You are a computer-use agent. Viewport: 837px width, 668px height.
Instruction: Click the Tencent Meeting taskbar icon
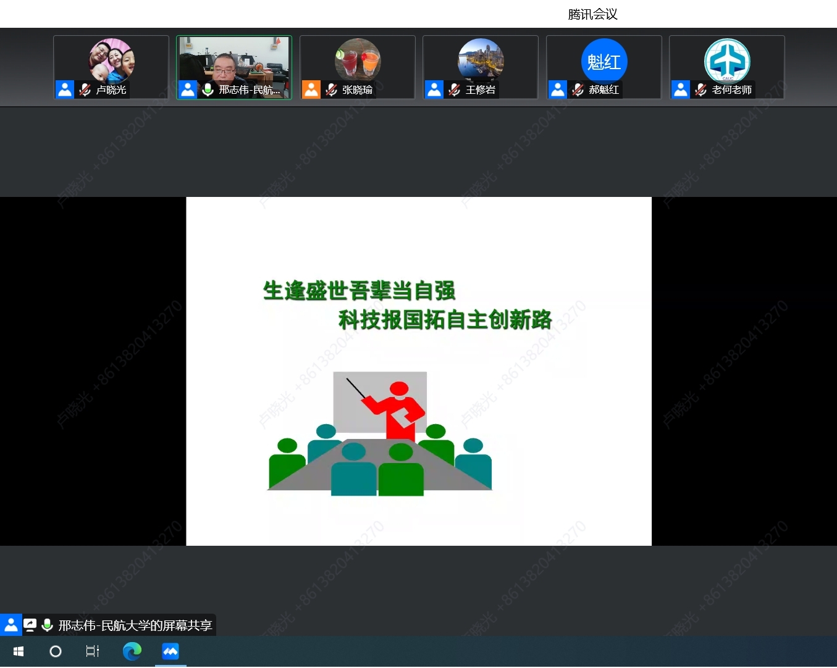(x=170, y=651)
